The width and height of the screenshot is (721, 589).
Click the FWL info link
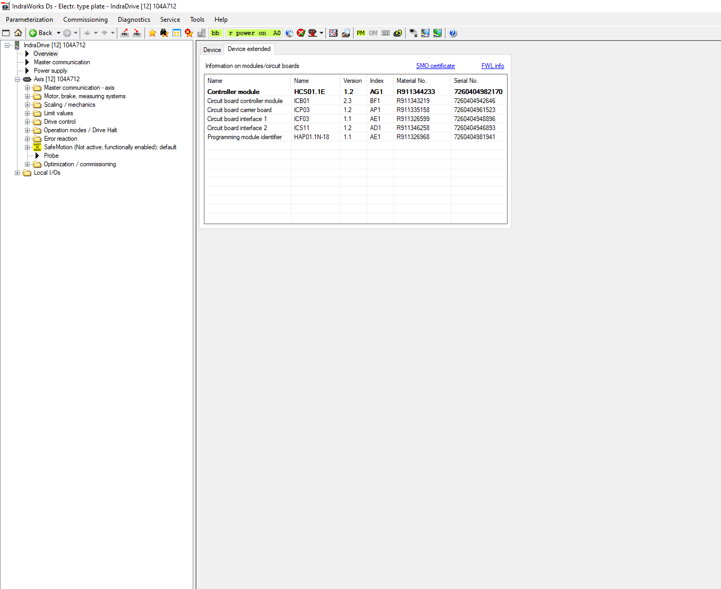coord(493,66)
